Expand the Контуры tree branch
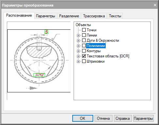 coord(78,51)
